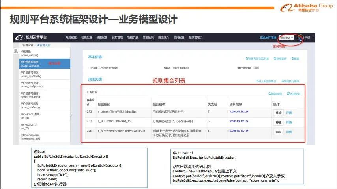Click the 规则执行顺序 sort icon

click(282, 81)
